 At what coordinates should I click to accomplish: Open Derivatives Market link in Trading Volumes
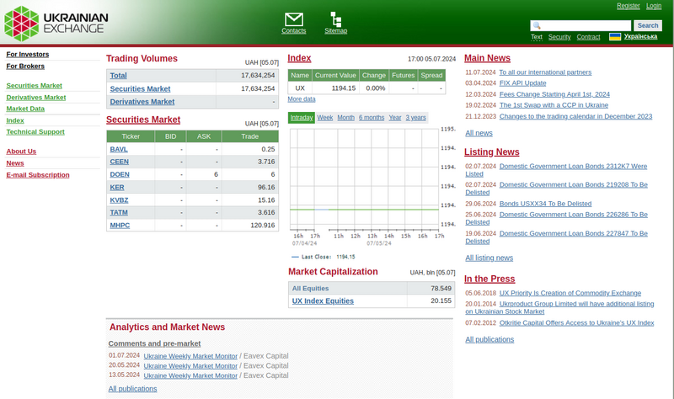pyautogui.click(x=142, y=102)
